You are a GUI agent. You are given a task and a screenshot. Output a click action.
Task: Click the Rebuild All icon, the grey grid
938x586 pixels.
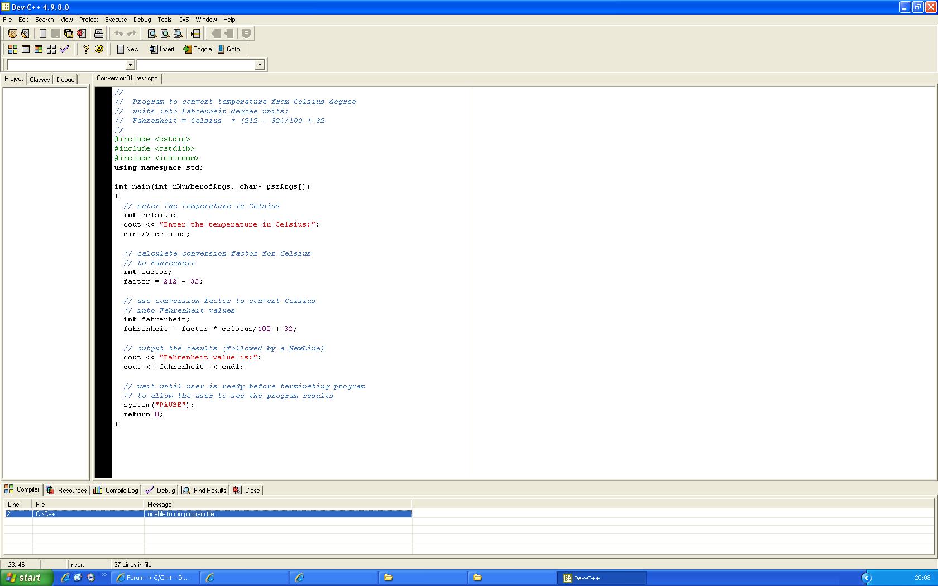click(x=51, y=49)
